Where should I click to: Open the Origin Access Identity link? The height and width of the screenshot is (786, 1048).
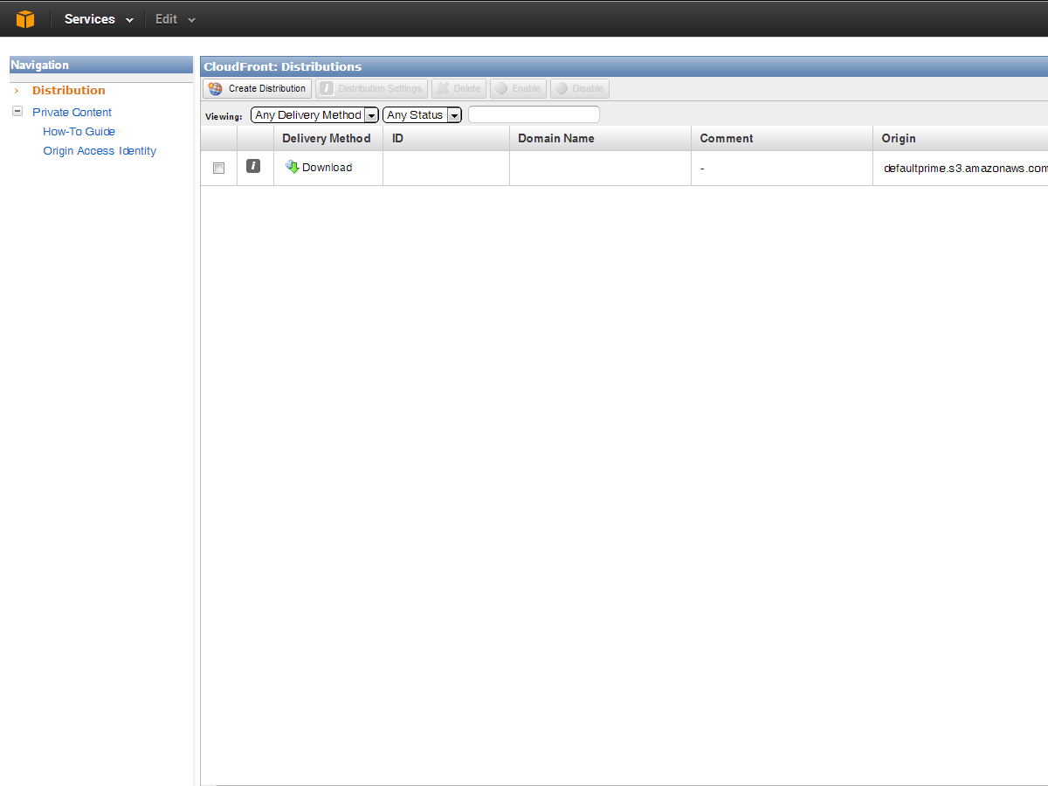(100, 151)
